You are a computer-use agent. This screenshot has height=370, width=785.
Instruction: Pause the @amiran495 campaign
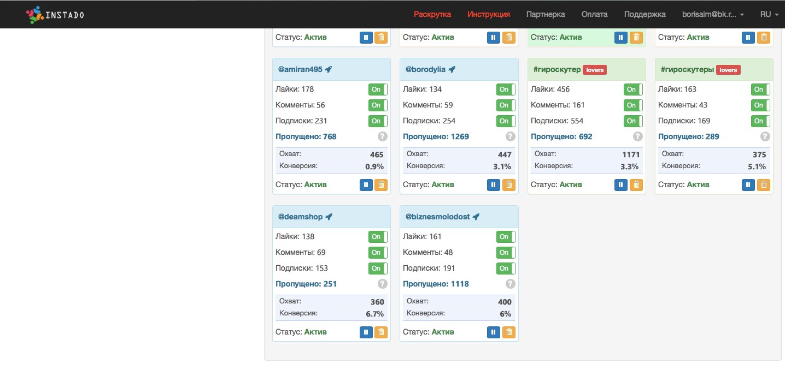point(366,184)
